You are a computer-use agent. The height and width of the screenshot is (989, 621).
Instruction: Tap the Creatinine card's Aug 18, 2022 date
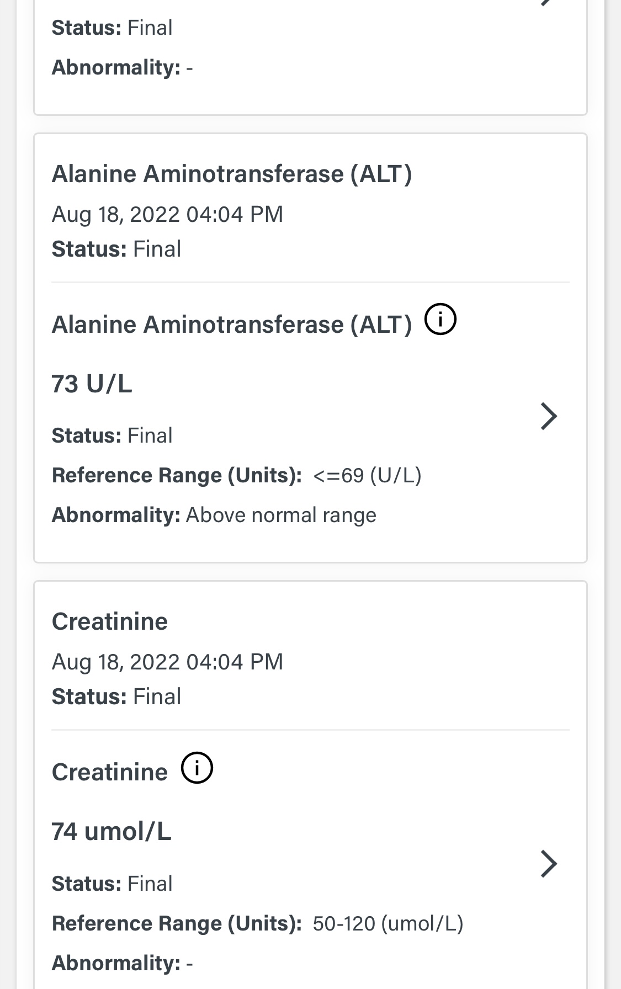pos(167,662)
